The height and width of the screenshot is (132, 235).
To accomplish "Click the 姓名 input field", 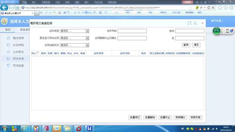I will [x=190, y=31].
